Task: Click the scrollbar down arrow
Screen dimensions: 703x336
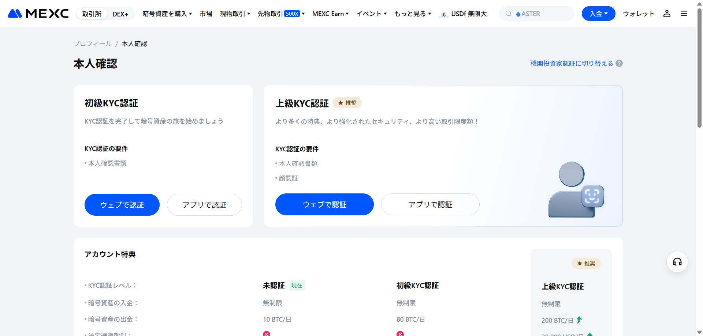Action: tap(699, 332)
